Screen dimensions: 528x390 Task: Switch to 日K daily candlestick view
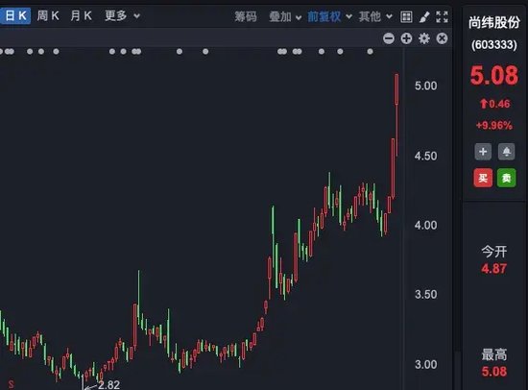click(14, 15)
